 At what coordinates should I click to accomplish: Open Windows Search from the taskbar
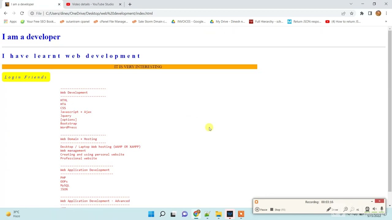point(163,214)
